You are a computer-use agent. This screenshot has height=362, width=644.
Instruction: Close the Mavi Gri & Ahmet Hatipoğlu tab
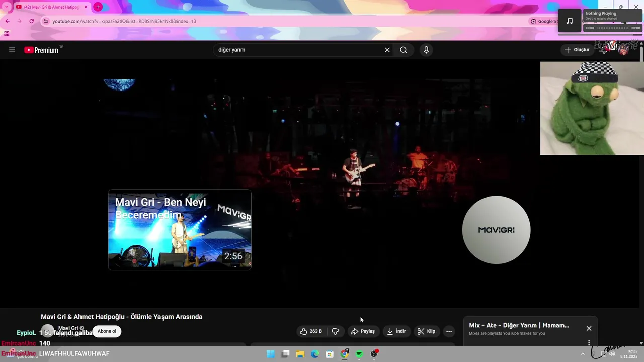(x=86, y=7)
